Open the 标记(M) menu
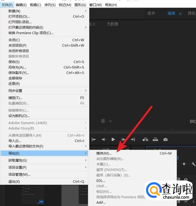 65,5
